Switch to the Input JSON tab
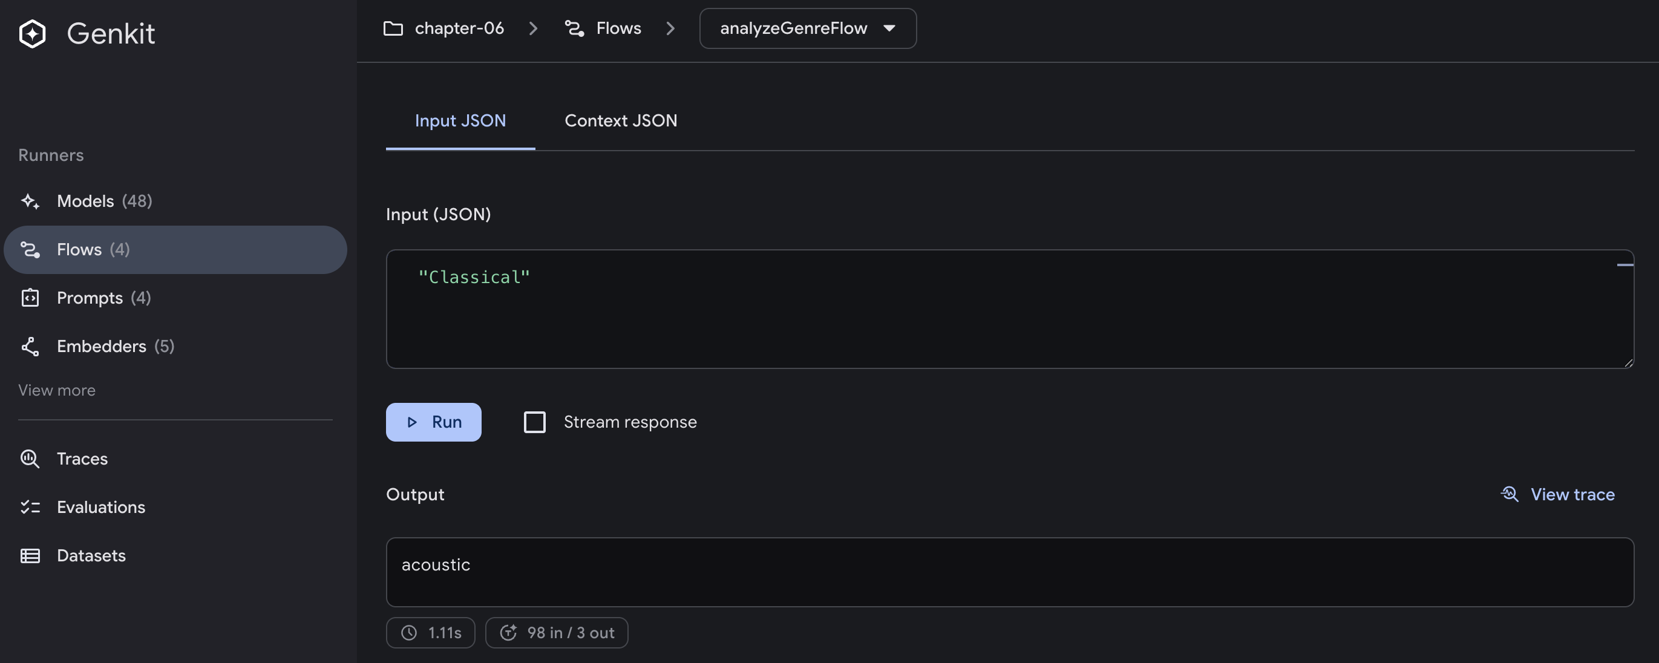The image size is (1659, 663). 460,121
